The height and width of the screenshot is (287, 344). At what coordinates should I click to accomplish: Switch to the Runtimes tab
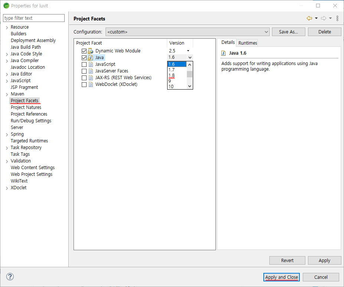click(248, 43)
